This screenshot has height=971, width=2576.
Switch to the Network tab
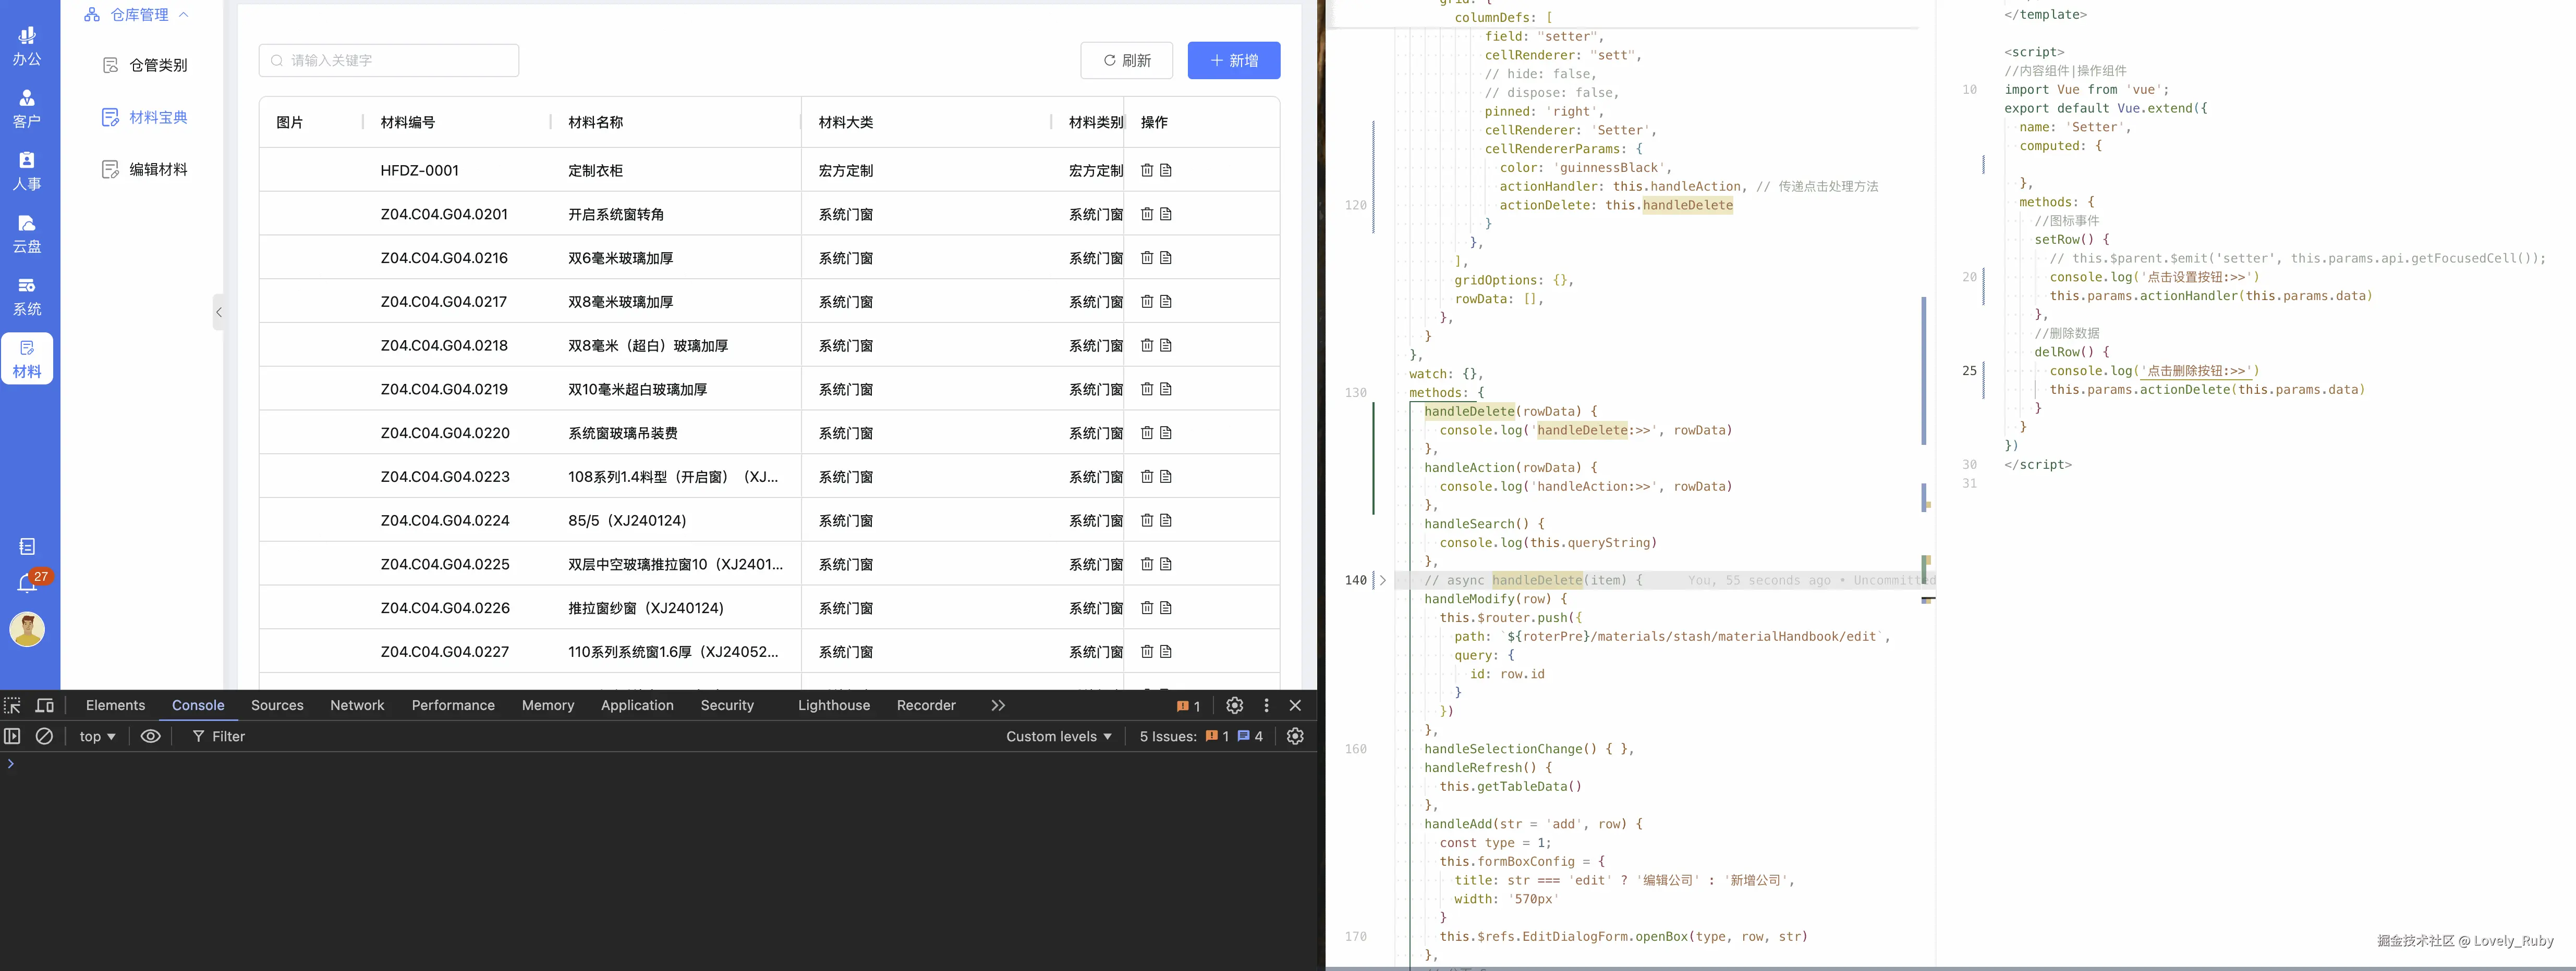[x=357, y=705]
